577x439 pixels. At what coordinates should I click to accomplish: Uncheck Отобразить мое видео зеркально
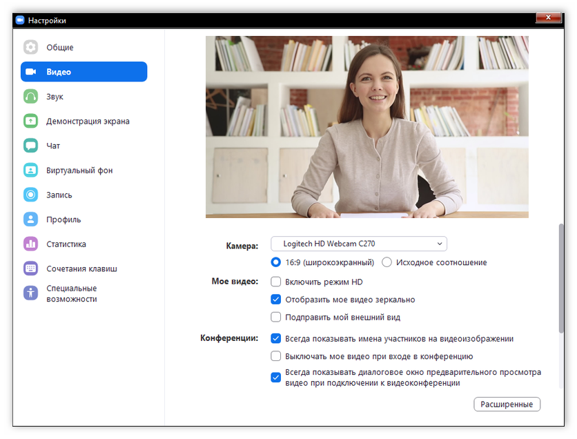point(276,300)
